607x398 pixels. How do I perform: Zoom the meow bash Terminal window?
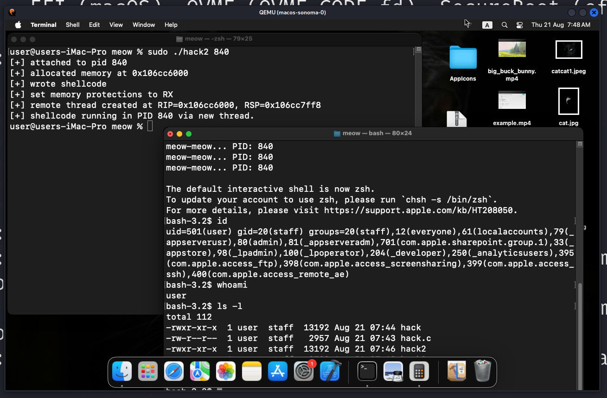click(x=189, y=134)
